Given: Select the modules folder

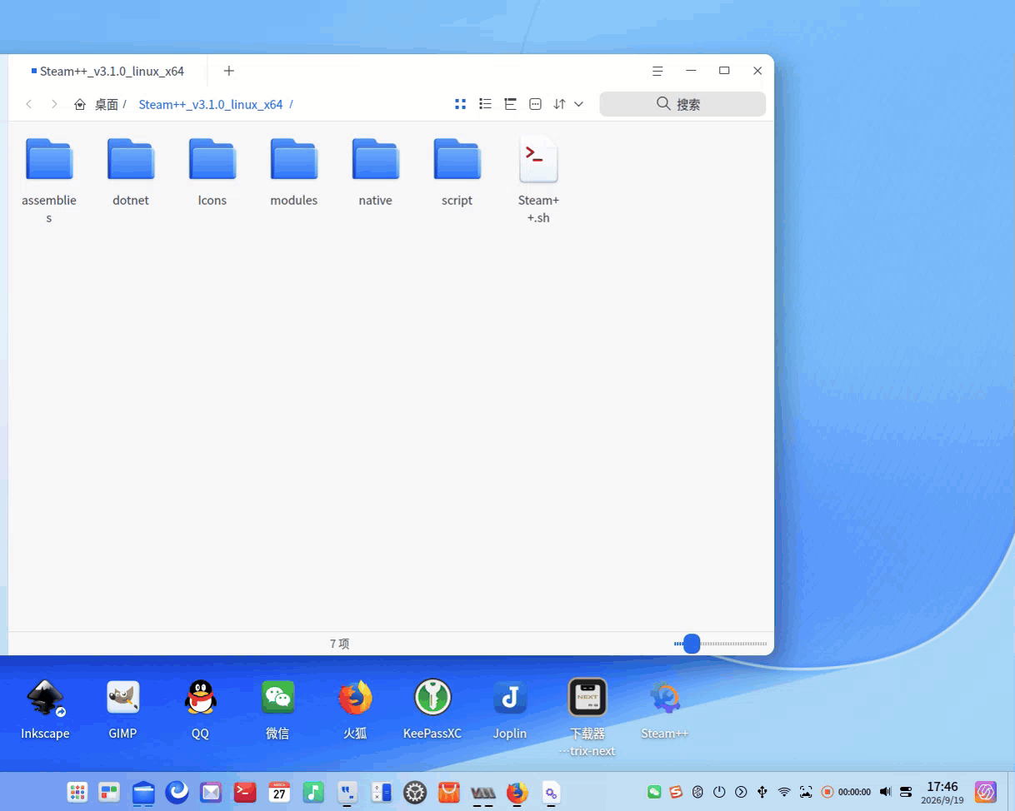Looking at the screenshot, I should coord(294,172).
